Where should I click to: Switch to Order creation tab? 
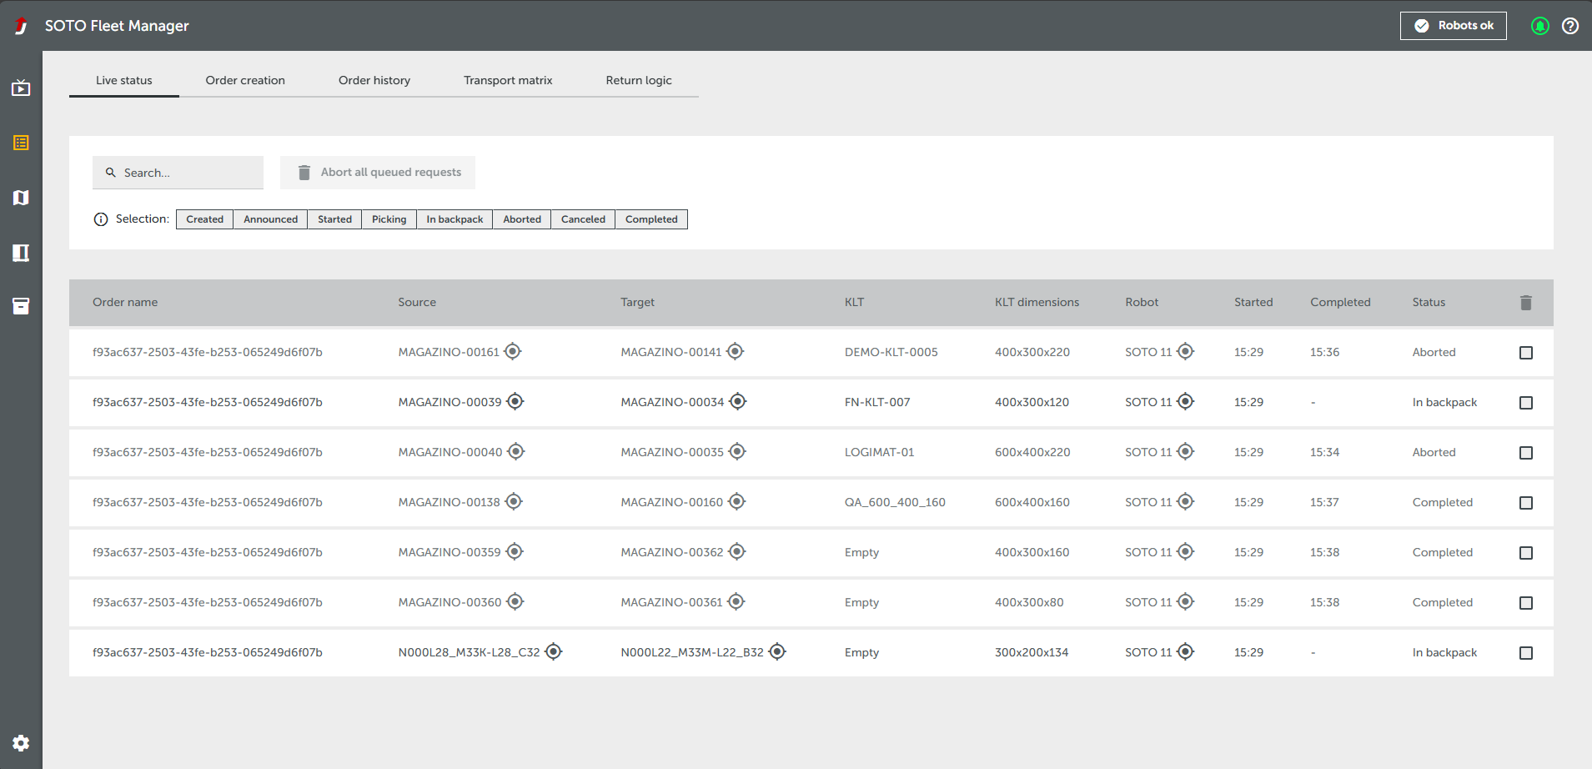tap(245, 80)
